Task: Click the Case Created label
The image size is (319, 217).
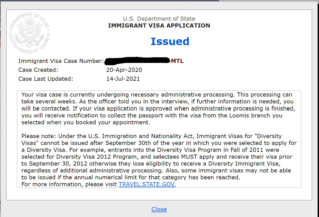Action: point(38,70)
